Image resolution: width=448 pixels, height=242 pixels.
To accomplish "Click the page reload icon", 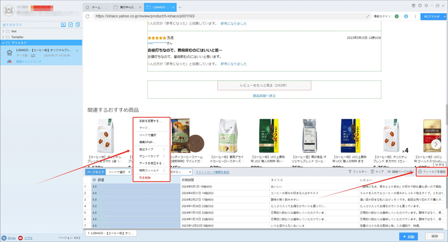I will [88, 16].
